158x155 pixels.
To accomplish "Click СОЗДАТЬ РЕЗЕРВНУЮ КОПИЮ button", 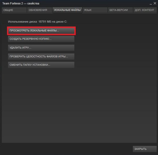I will tap(41, 39).
